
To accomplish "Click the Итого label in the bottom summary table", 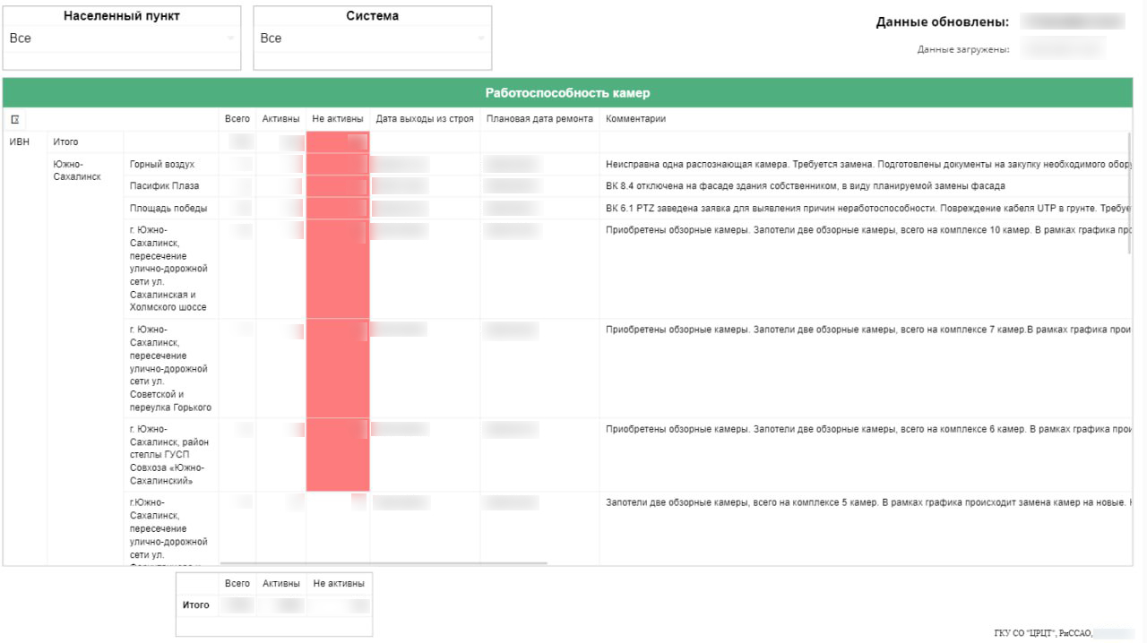I will click(x=196, y=605).
